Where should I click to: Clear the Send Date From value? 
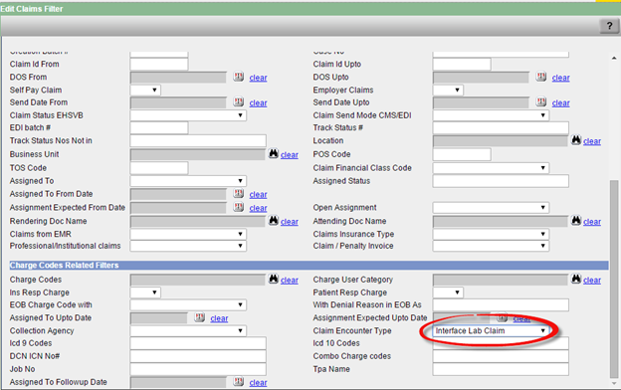point(258,102)
